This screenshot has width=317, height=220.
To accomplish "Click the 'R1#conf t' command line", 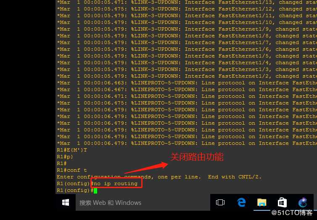I will [x=72, y=170].
